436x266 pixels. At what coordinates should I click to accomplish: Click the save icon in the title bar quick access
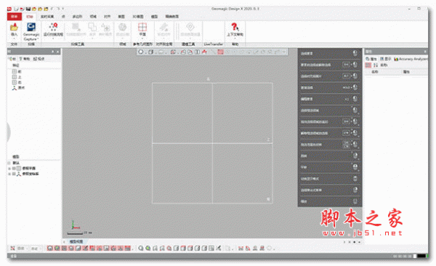(28, 9)
